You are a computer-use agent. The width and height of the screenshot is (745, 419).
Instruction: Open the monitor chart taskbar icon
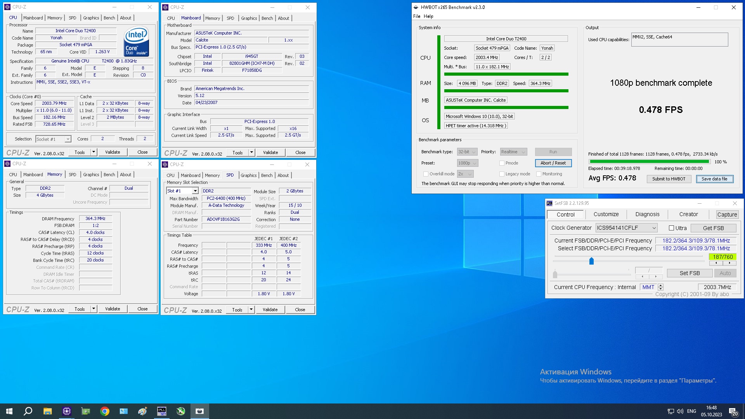click(124, 411)
